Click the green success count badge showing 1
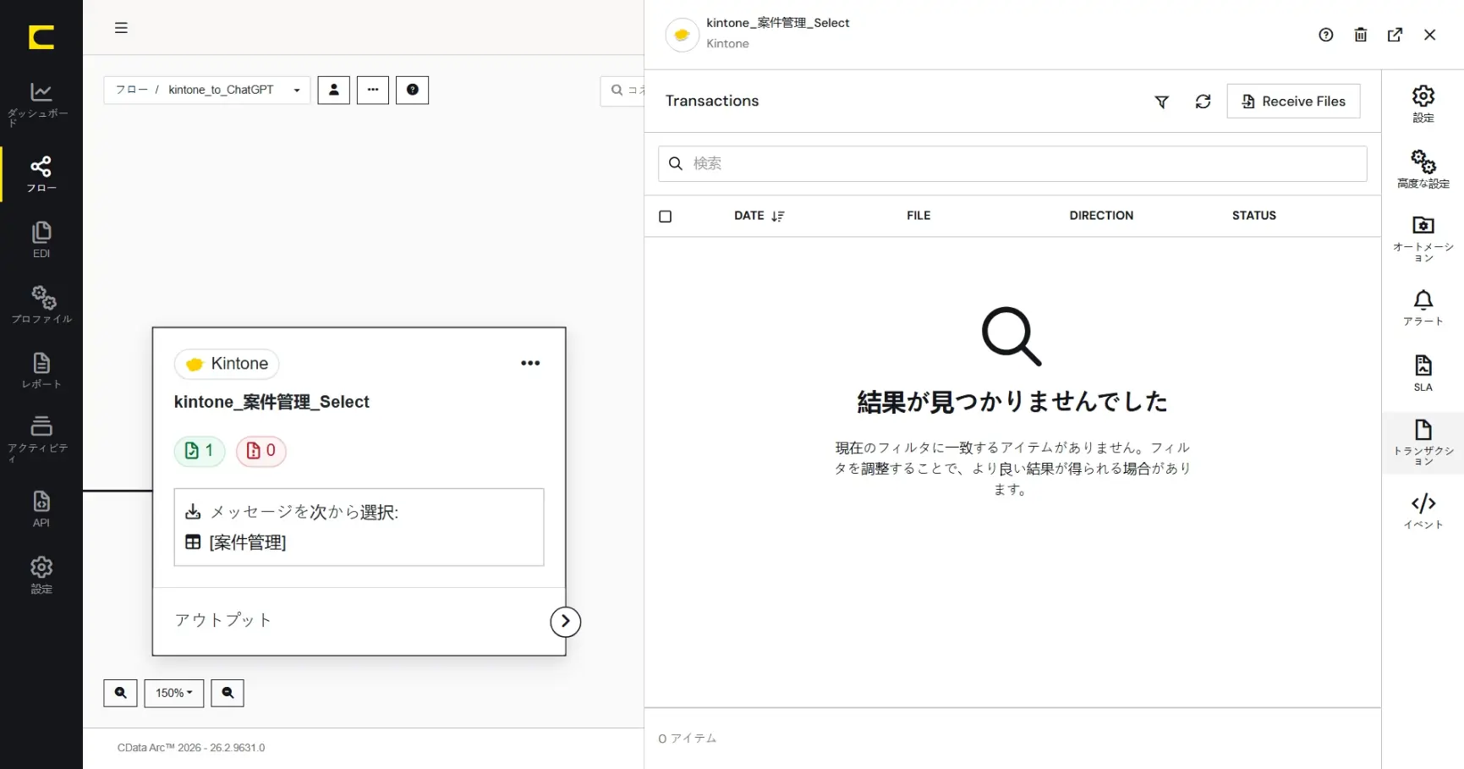 [x=200, y=451]
